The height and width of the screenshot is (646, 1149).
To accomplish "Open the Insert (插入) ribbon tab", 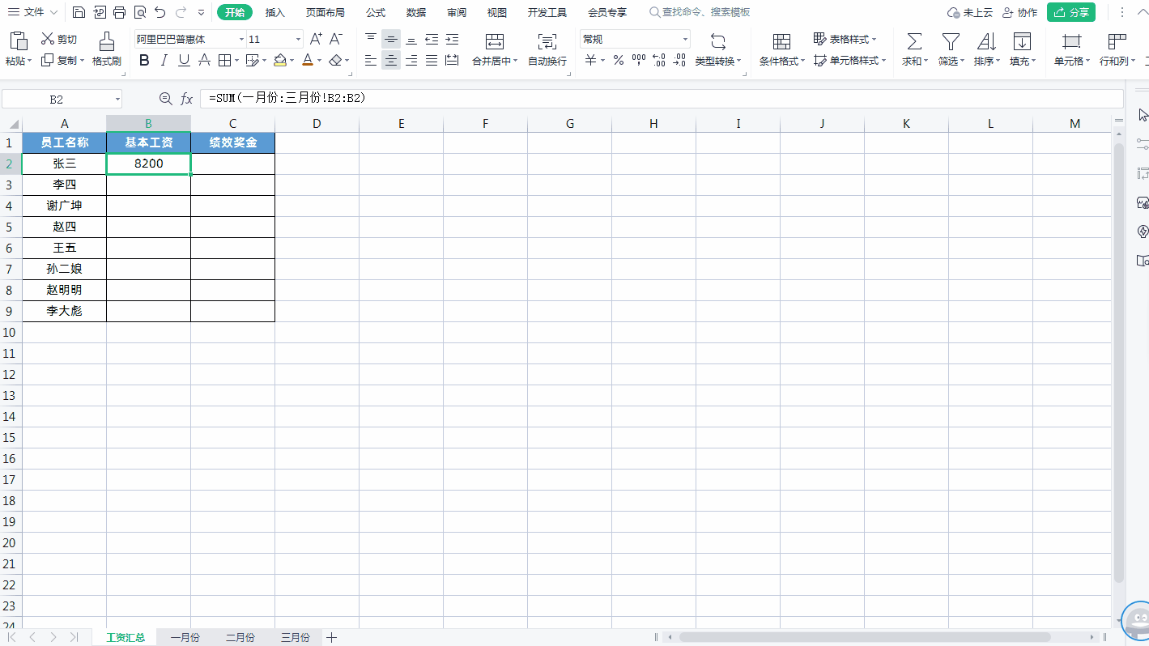I will click(275, 12).
